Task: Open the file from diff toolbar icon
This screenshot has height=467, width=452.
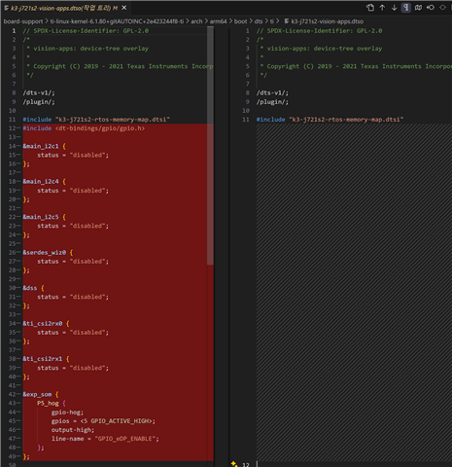Action: click(370, 8)
